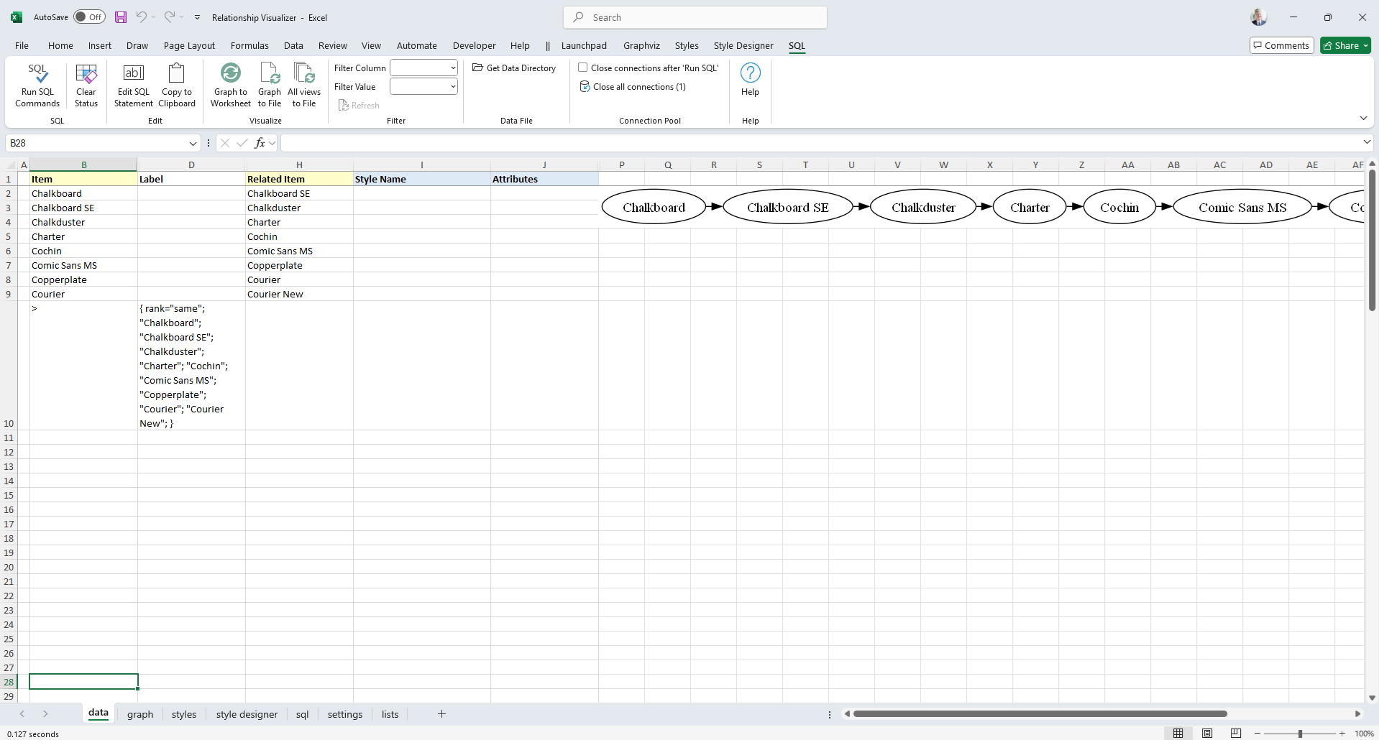Click Graph to Worksheet icon
Viewport: 1379px width, 740px height.
click(x=231, y=85)
